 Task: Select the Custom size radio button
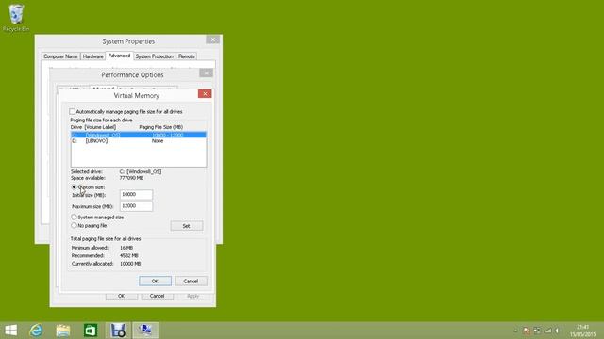click(74, 186)
